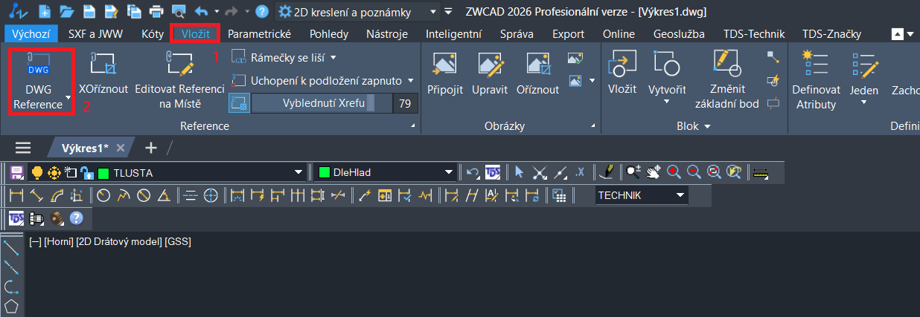Open the hamburger menu beside drawing tabs
This screenshot has width=920, height=317.
click(x=24, y=147)
